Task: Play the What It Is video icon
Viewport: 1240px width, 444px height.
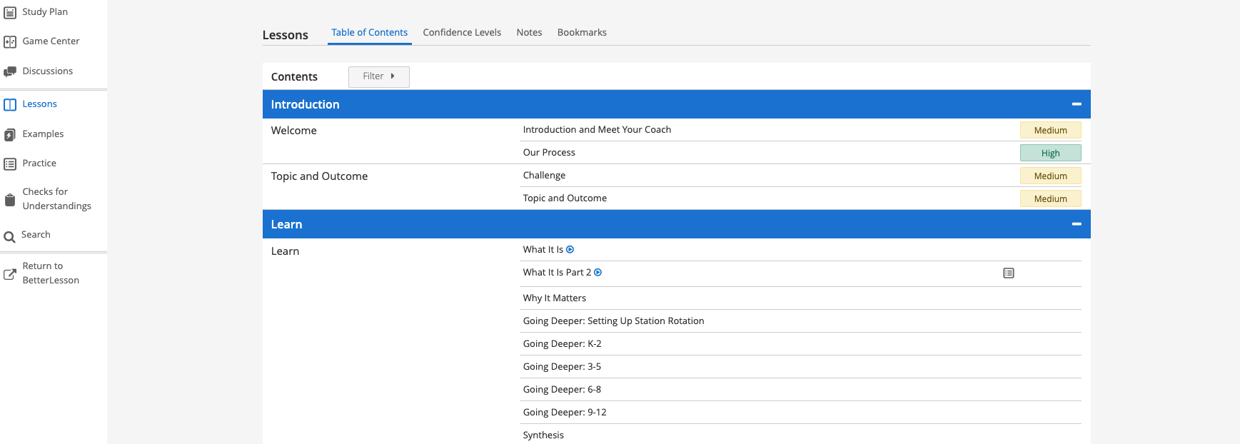Action: (570, 250)
